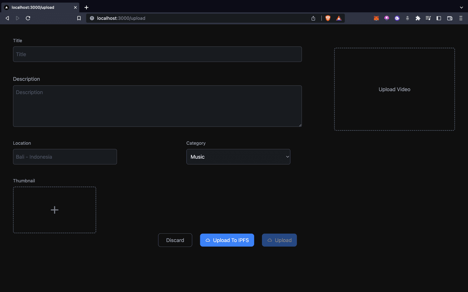This screenshot has height=292, width=468.
Task: Click the Upload To IPFS button
Action: pyautogui.click(x=227, y=240)
